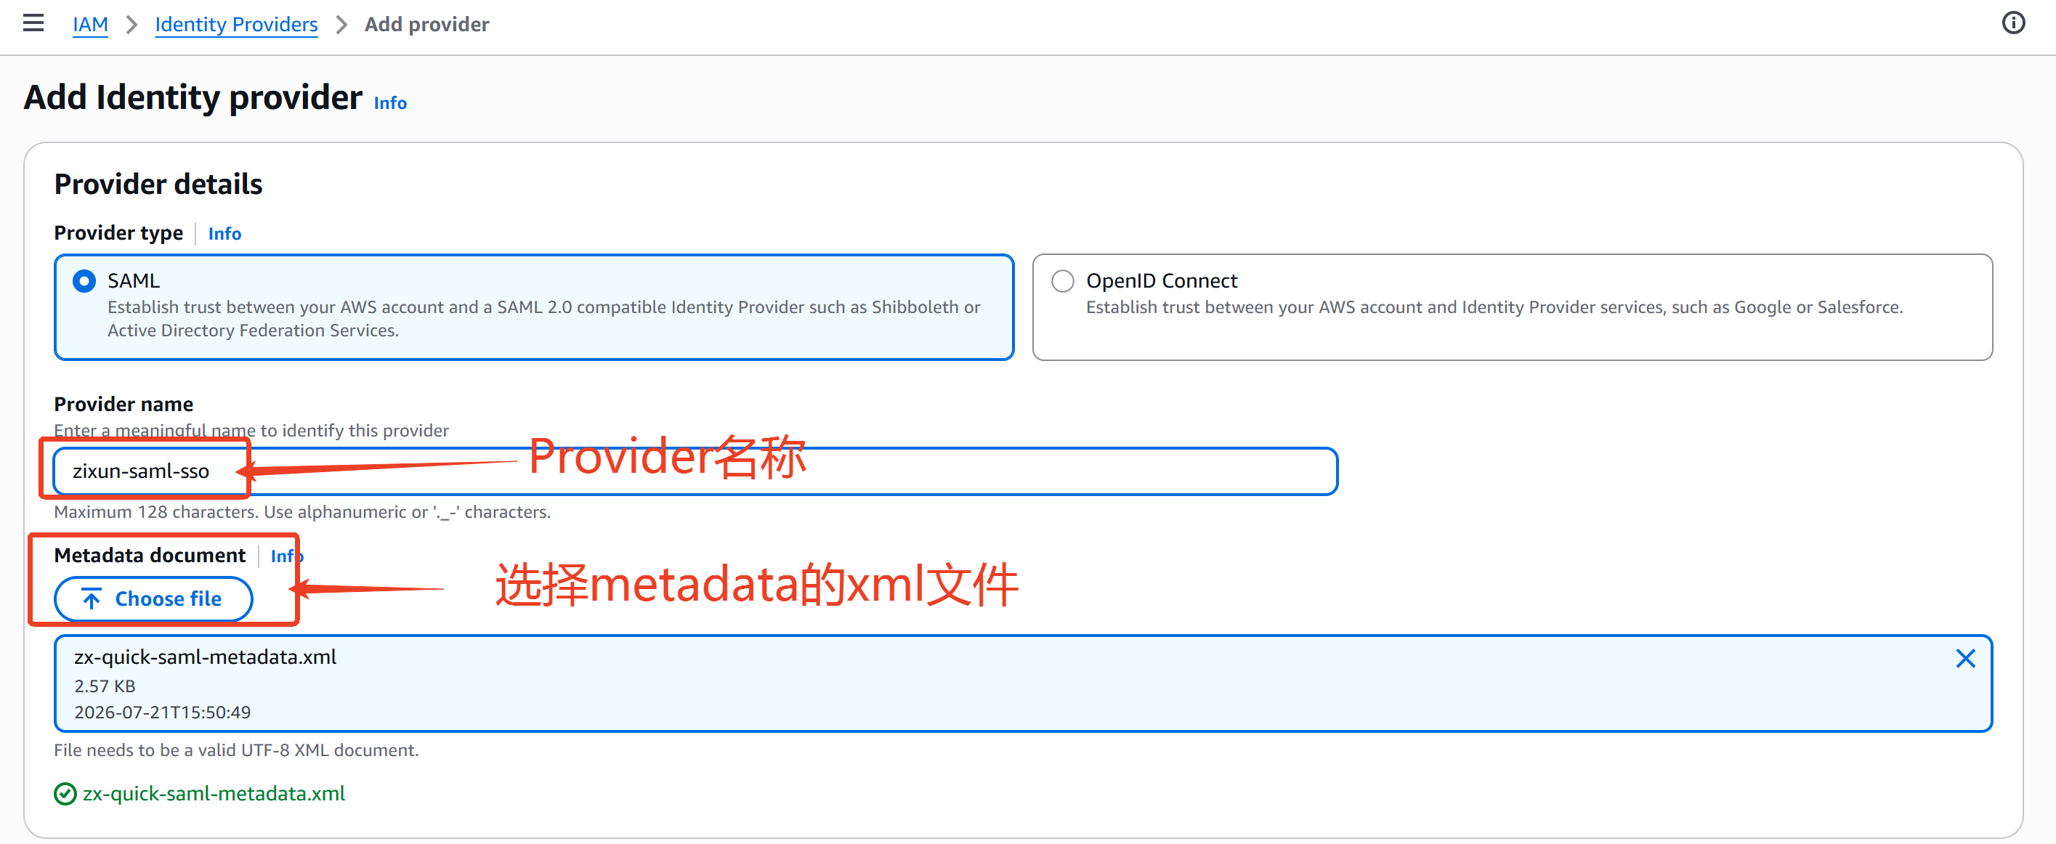The image size is (2056, 844).
Task: Open the Identity Providers breadcrumb link
Action: pyautogui.click(x=236, y=25)
